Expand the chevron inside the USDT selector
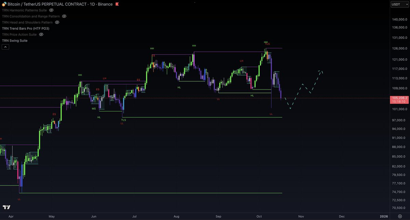This screenshot has width=410, height=220. (406, 4)
